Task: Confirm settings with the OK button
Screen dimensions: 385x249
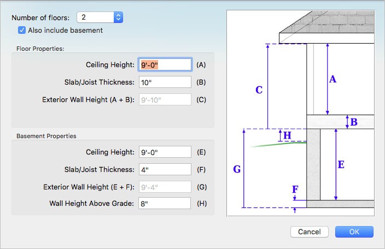Action: tap(354, 232)
